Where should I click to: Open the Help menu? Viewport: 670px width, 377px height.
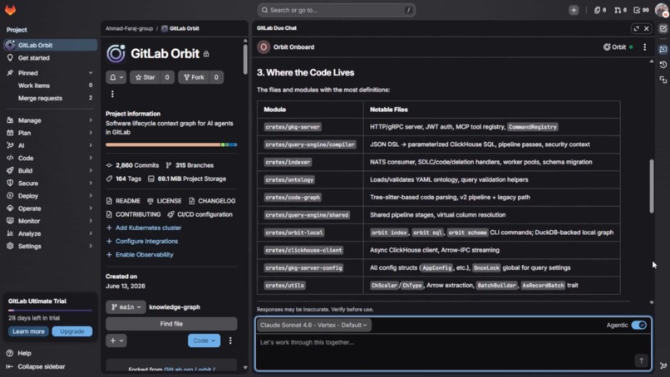tap(19, 353)
